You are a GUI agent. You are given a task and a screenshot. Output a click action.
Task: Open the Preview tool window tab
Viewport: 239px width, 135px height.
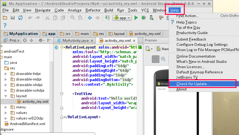tap(151, 40)
